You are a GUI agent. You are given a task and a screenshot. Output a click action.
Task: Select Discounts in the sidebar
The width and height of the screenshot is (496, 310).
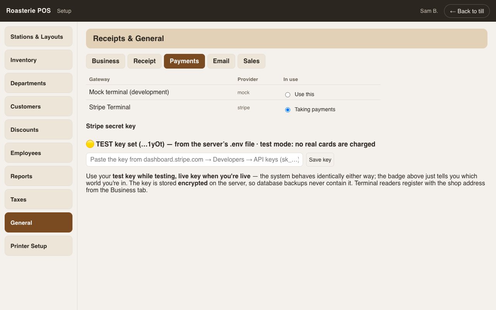[x=38, y=129]
